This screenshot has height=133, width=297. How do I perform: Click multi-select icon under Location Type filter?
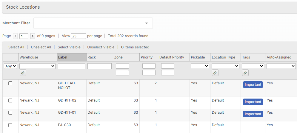[x=215, y=73]
